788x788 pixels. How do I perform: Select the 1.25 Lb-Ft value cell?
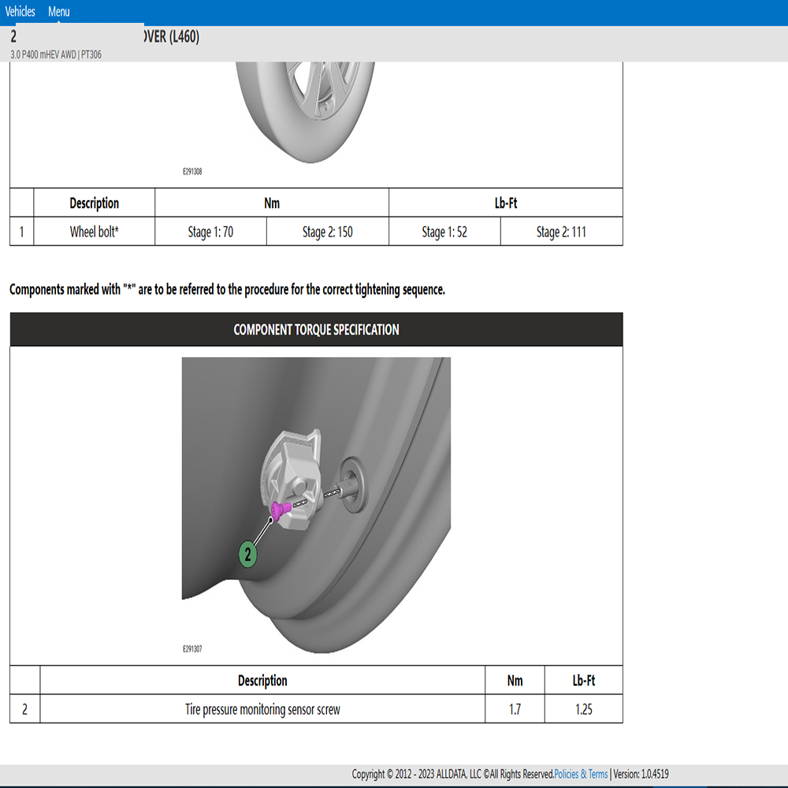click(583, 709)
